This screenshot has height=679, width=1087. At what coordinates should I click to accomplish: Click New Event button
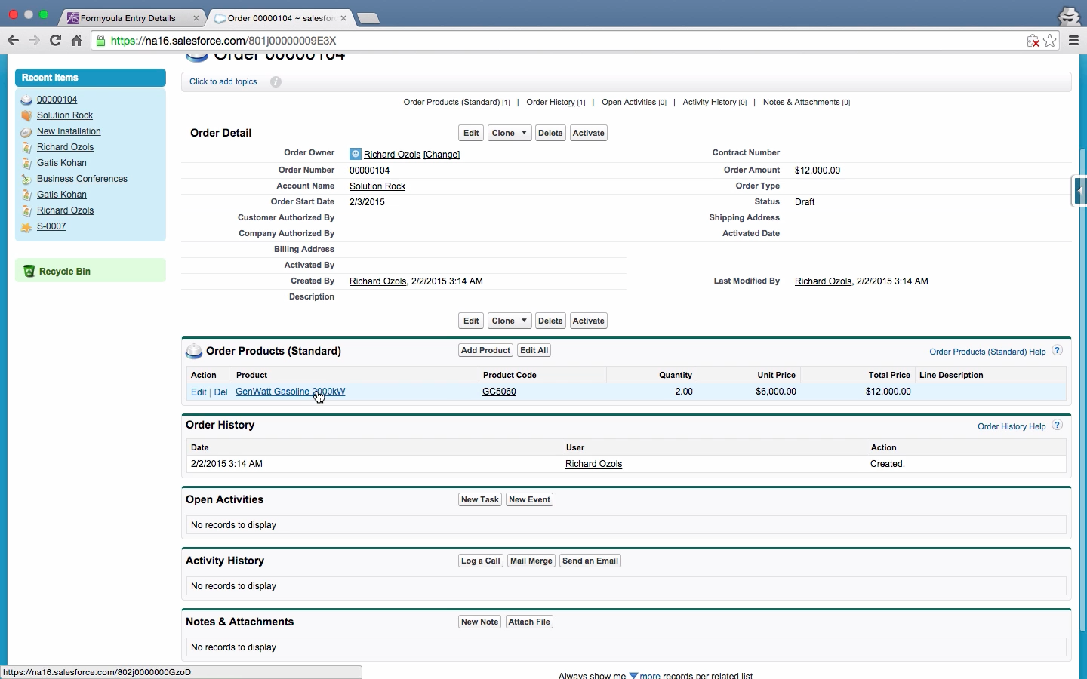529,499
